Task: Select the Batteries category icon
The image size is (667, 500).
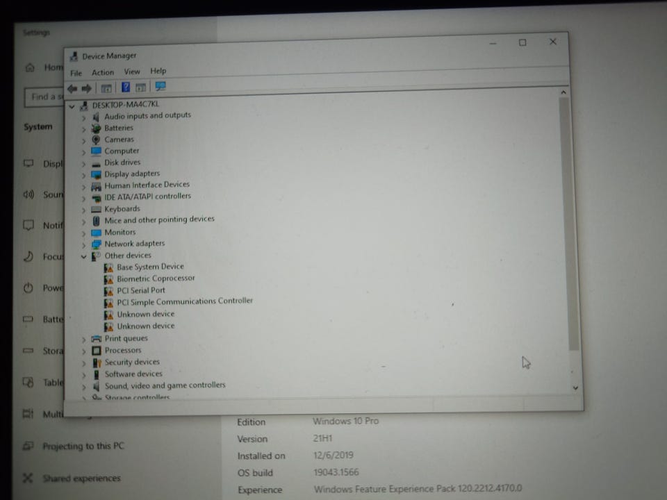Action: click(96, 128)
